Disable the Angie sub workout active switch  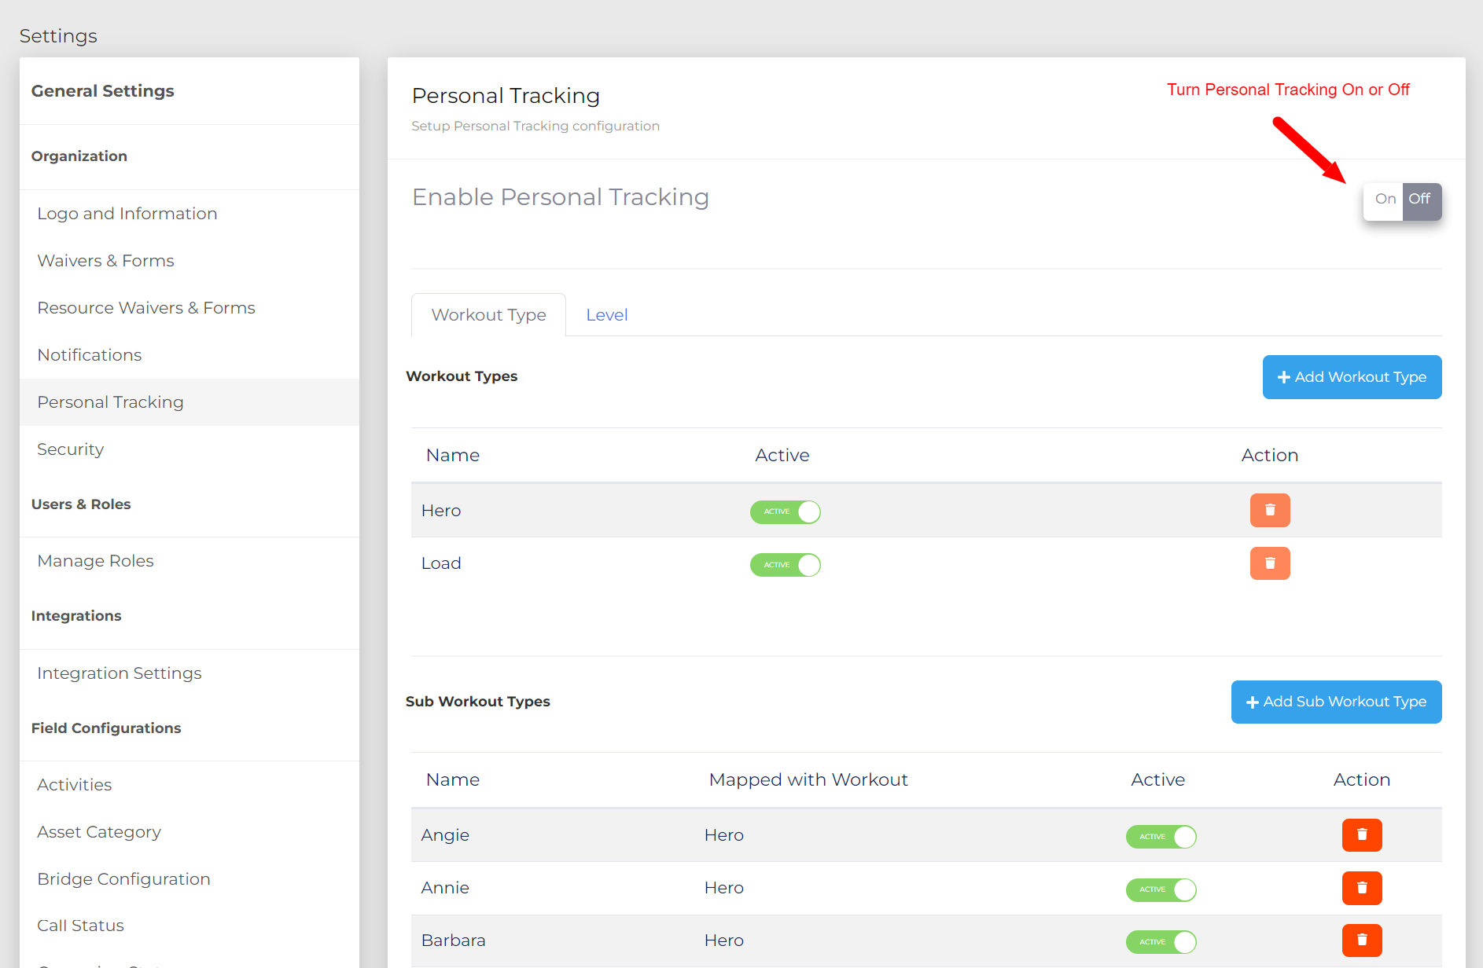click(1161, 837)
